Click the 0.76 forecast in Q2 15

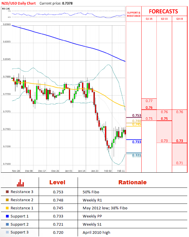click(x=164, y=112)
